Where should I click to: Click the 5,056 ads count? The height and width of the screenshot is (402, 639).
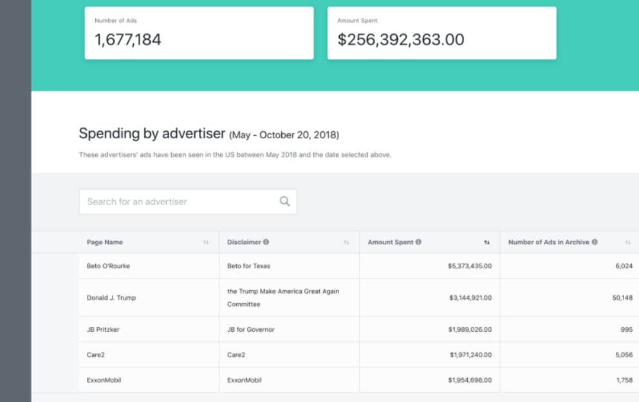pos(624,355)
